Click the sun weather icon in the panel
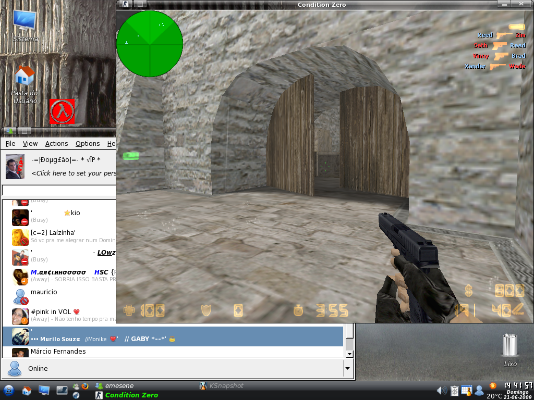The image size is (534, 400). [492, 386]
